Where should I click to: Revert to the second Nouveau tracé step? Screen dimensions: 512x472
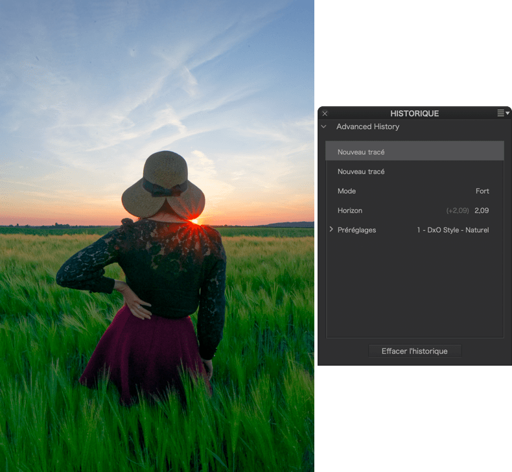(x=361, y=172)
